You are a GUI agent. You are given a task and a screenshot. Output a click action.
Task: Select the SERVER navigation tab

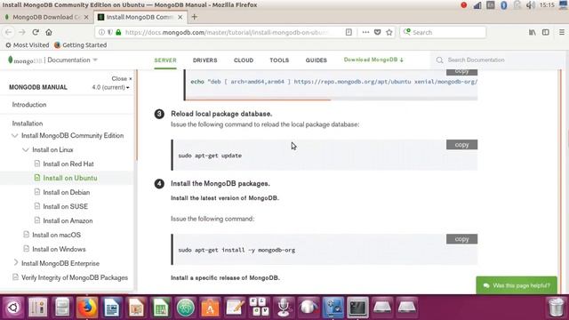click(x=165, y=60)
